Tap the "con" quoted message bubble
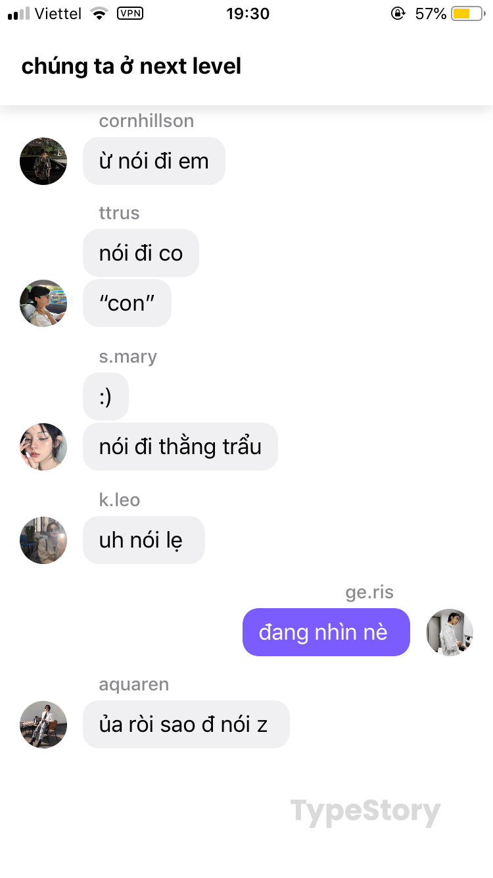493x878 pixels. point(127,303)
